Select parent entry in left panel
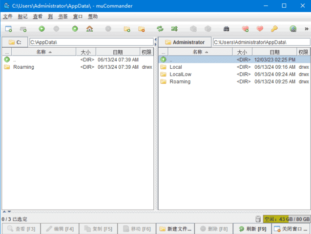The height and width of the screenshot is (234, 311). point(78,59)
